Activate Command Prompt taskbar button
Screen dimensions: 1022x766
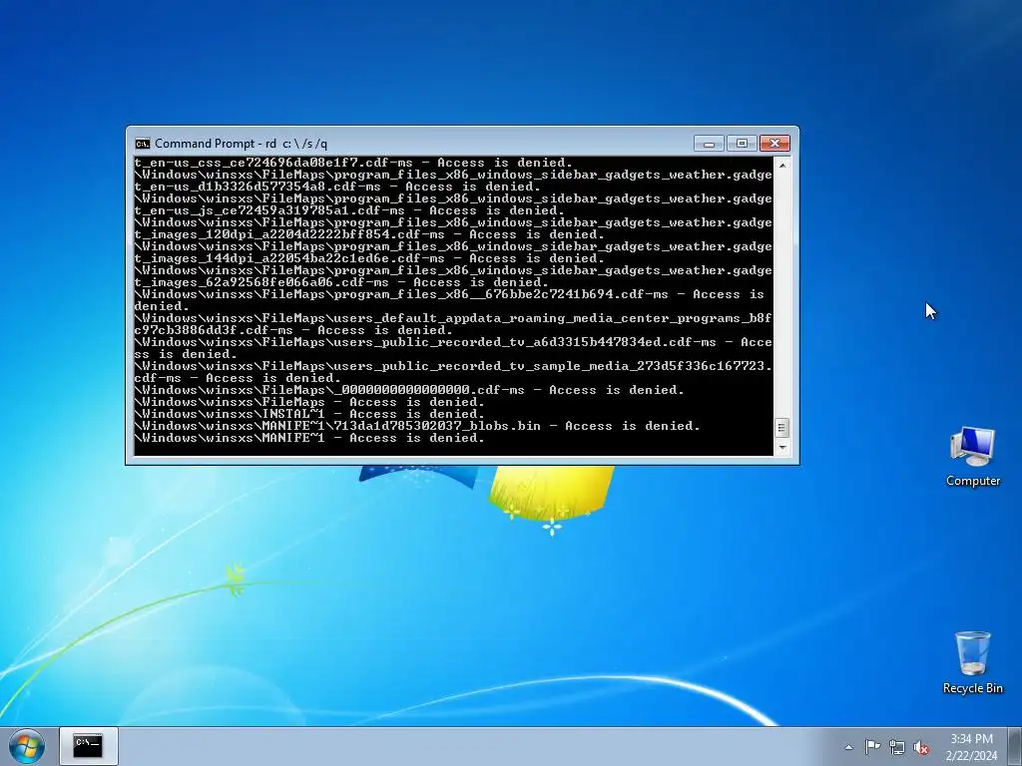[89, 746]
